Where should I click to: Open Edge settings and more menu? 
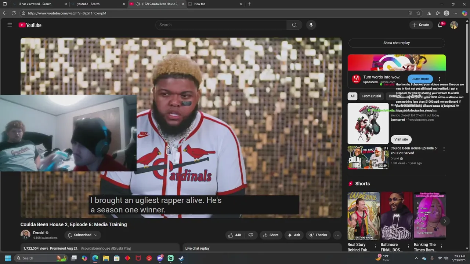[455, 13]
